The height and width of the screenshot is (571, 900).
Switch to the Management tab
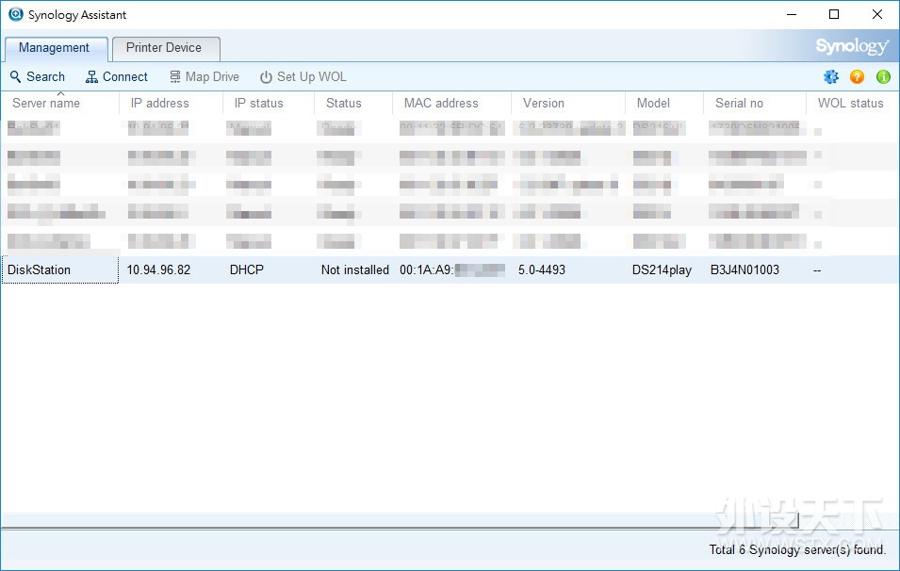click(55, 48)
